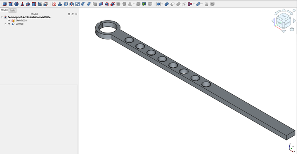Close the Model panel
Screen dimensions: 297x154
[x=76, y=14]
